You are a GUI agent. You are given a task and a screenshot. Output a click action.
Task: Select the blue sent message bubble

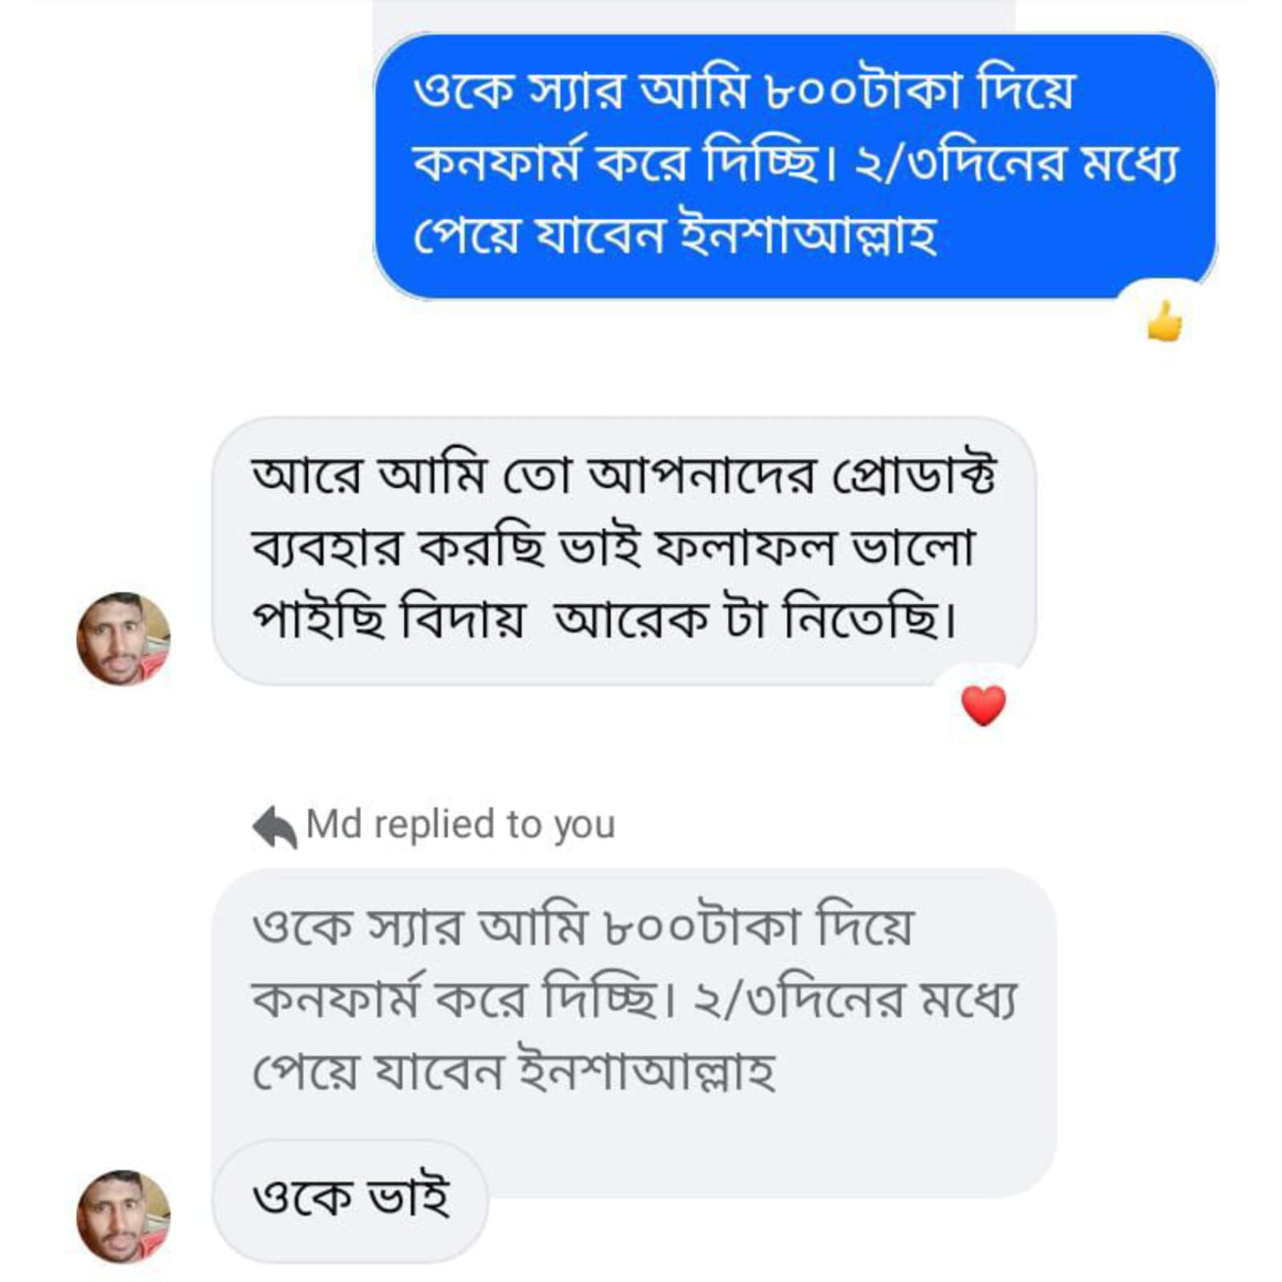[794, 164]
